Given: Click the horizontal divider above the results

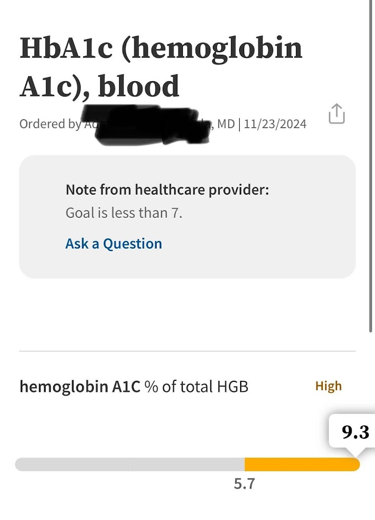Looking at the screenshot, I should pos(188,351).
